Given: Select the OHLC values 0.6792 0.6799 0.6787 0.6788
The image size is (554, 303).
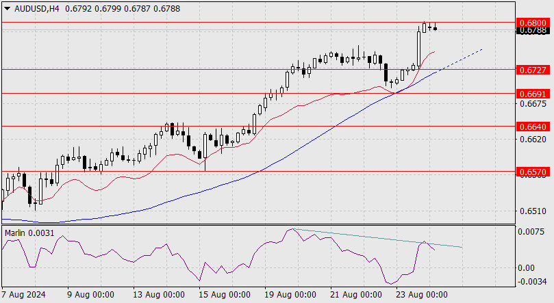Looking at the screenshot, I should (123, 9).
